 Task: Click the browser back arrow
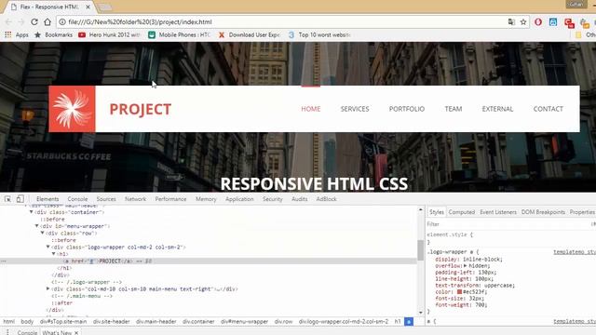pyautogui.click(x=8, y=22)
